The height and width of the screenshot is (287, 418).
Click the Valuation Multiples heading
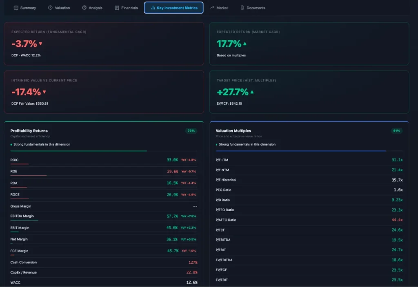tap(233, 131)
